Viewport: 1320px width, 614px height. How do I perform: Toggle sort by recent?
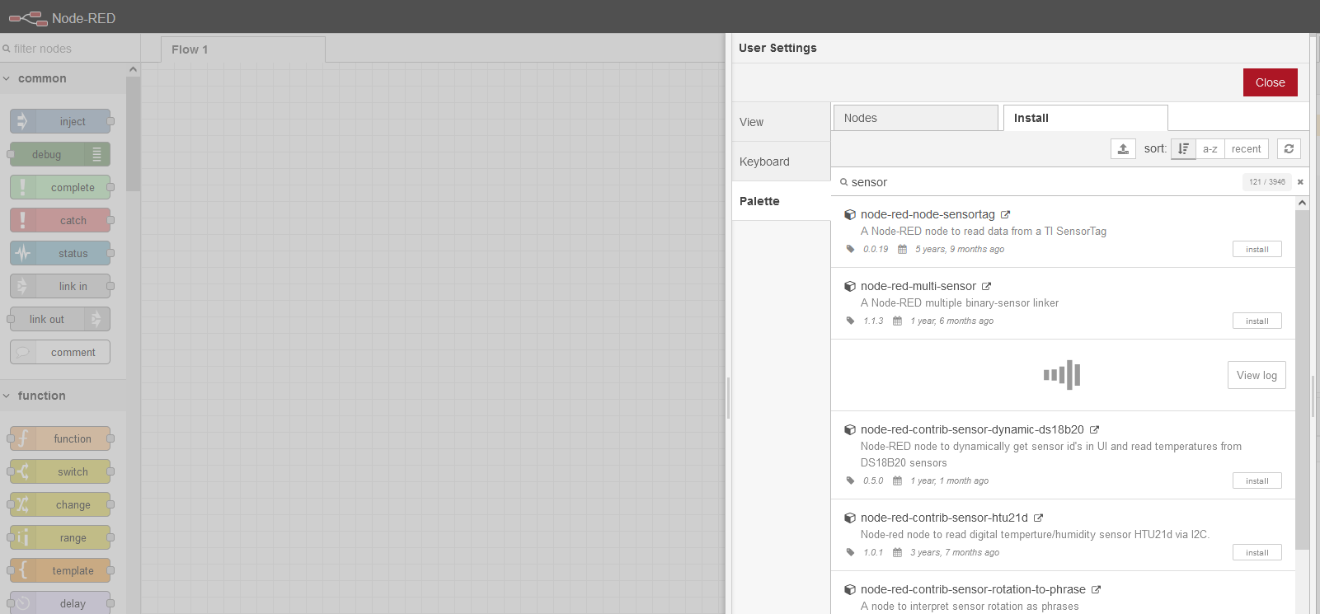[1246, 148]
